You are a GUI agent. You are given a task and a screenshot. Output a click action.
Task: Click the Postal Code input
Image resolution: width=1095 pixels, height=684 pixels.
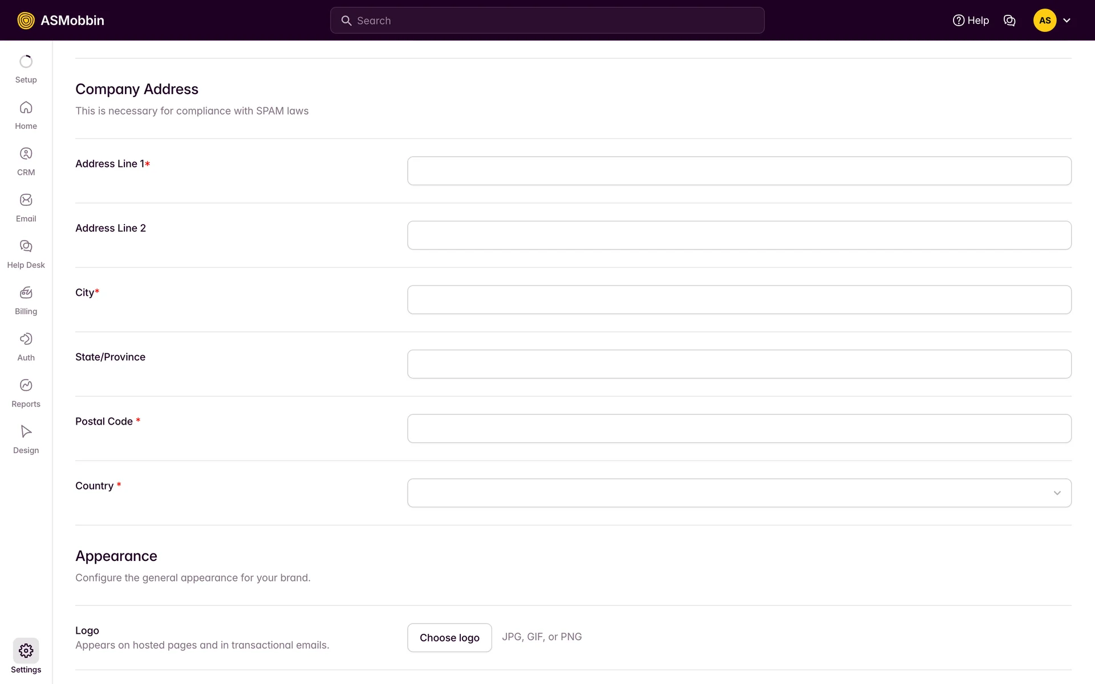pyautogui.click(x=739, y=429)
